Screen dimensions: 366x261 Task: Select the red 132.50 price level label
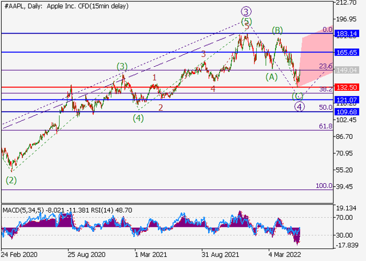pyautogui.click(x=347, y=87)
